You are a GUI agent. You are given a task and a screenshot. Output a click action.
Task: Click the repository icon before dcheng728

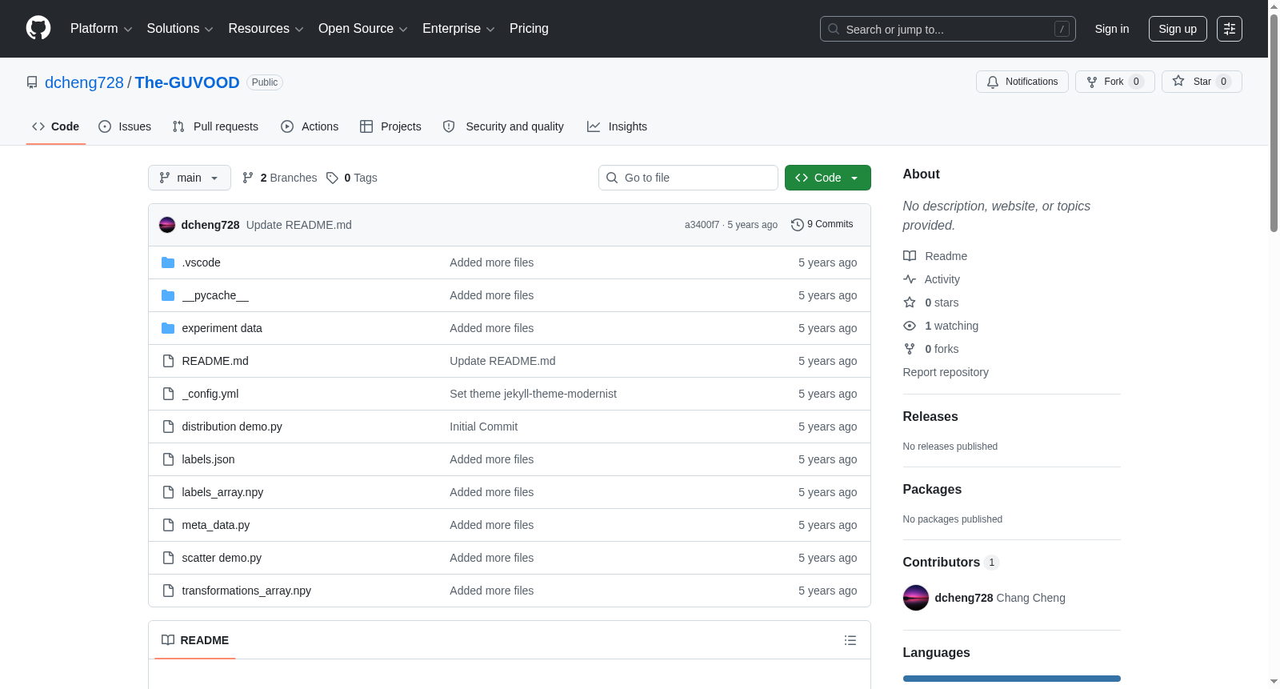tap(32, 82)
